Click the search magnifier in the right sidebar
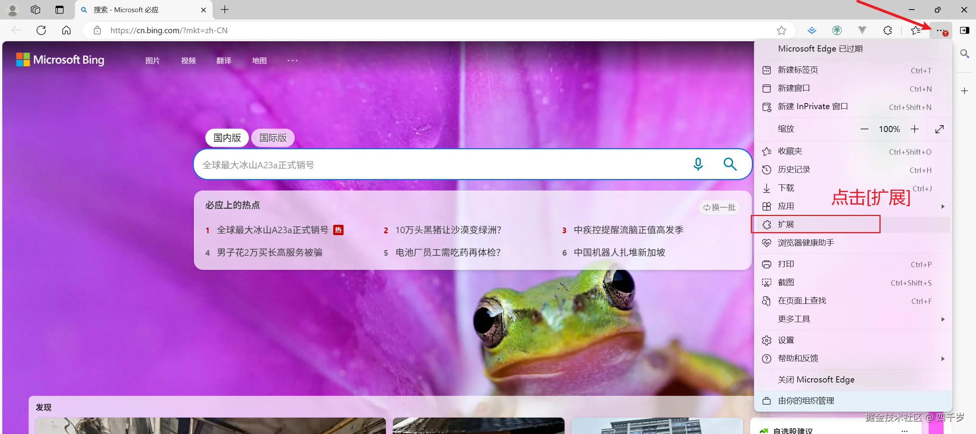 point(965,54)
